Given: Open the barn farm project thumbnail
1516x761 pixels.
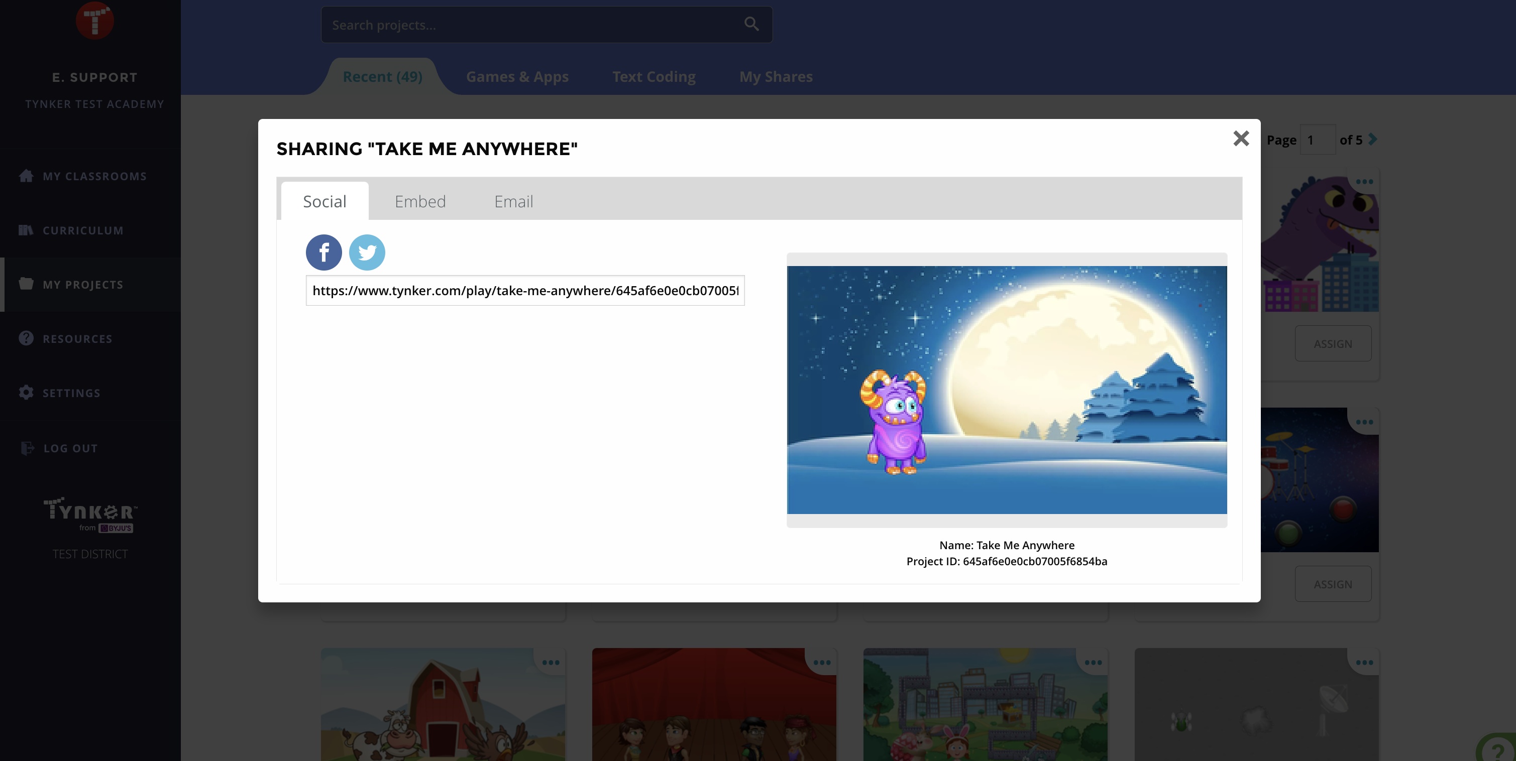Looking at the screenshot, I should pos(443,705).
